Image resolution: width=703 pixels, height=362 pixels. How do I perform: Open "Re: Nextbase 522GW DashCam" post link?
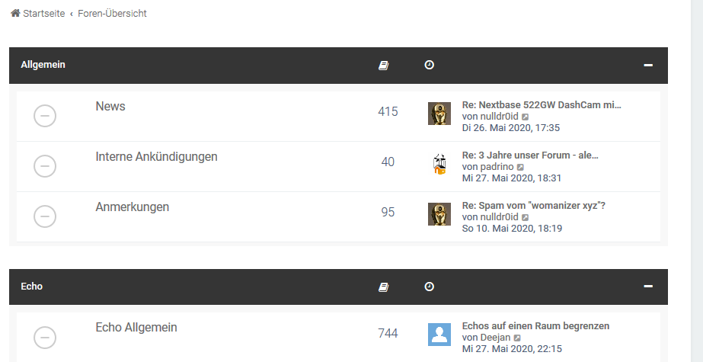pos(541,105)
